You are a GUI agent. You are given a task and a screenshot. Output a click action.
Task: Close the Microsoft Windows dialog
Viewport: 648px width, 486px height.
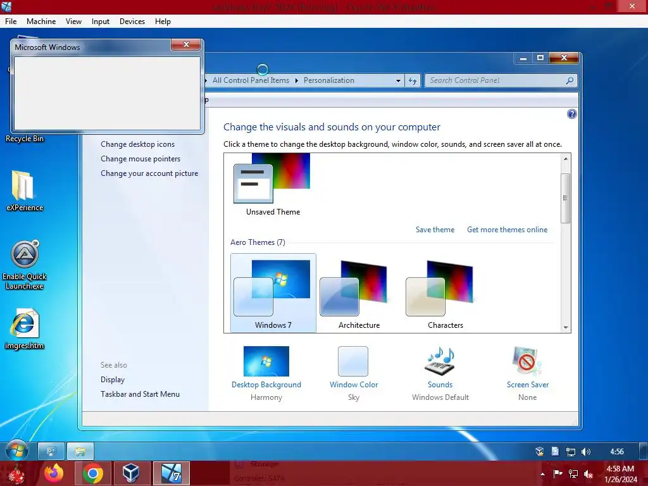[186, 44]
